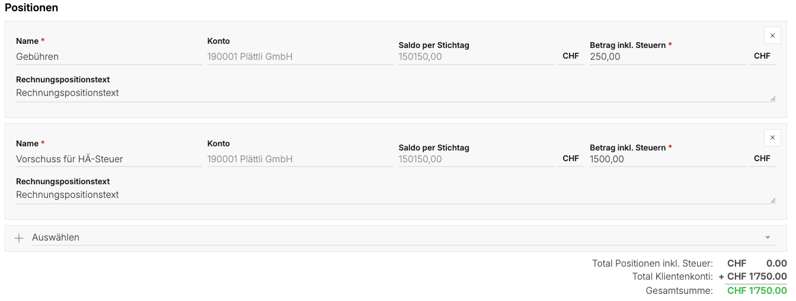Click the plus icon beside Auswählen

coord(19,238)
